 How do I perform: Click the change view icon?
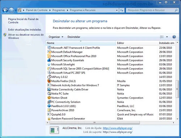(x=162, y=37)
